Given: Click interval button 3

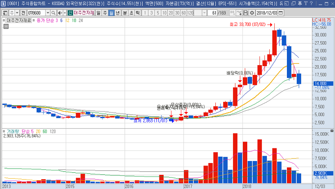Looking at the screenshot, I should (x=152, y=13).
